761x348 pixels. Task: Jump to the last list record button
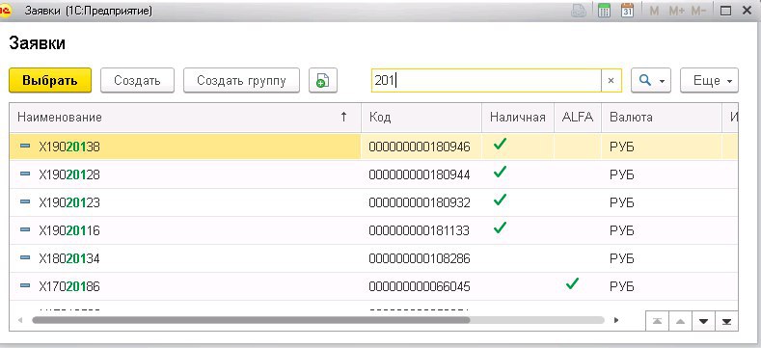726,321
